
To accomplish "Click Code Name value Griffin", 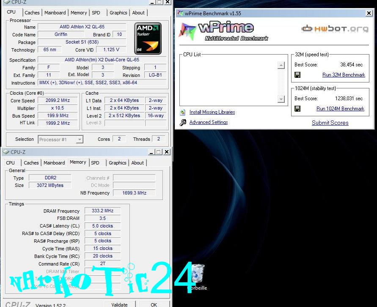I will coord(61,34).
